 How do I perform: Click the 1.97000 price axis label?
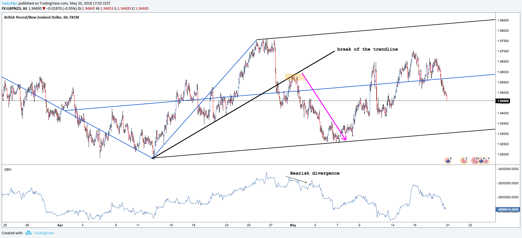(x=503, y=51)
